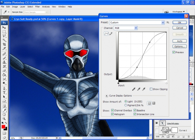This screenshot has height=140, width=195.
Task: Toggle Quick Mask mode icon
Action: click(4, 133)
